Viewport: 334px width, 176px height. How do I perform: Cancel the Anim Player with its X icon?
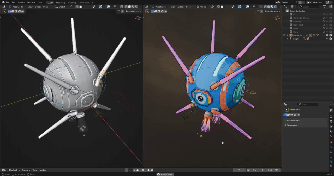coord(158,174)
